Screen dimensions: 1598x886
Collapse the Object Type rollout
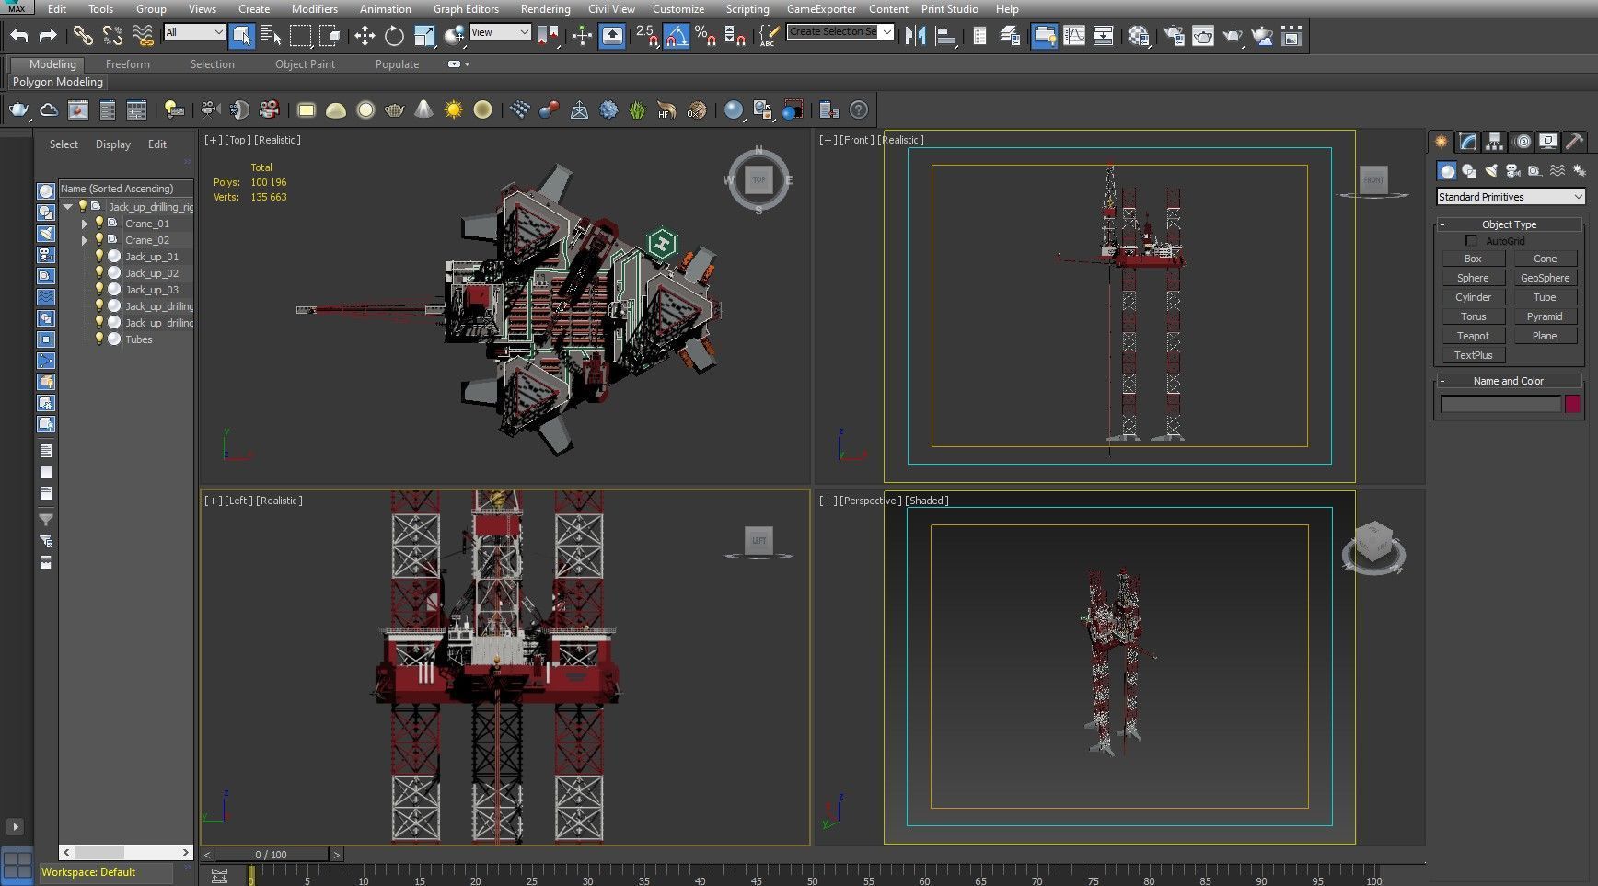coord(1509,224)
